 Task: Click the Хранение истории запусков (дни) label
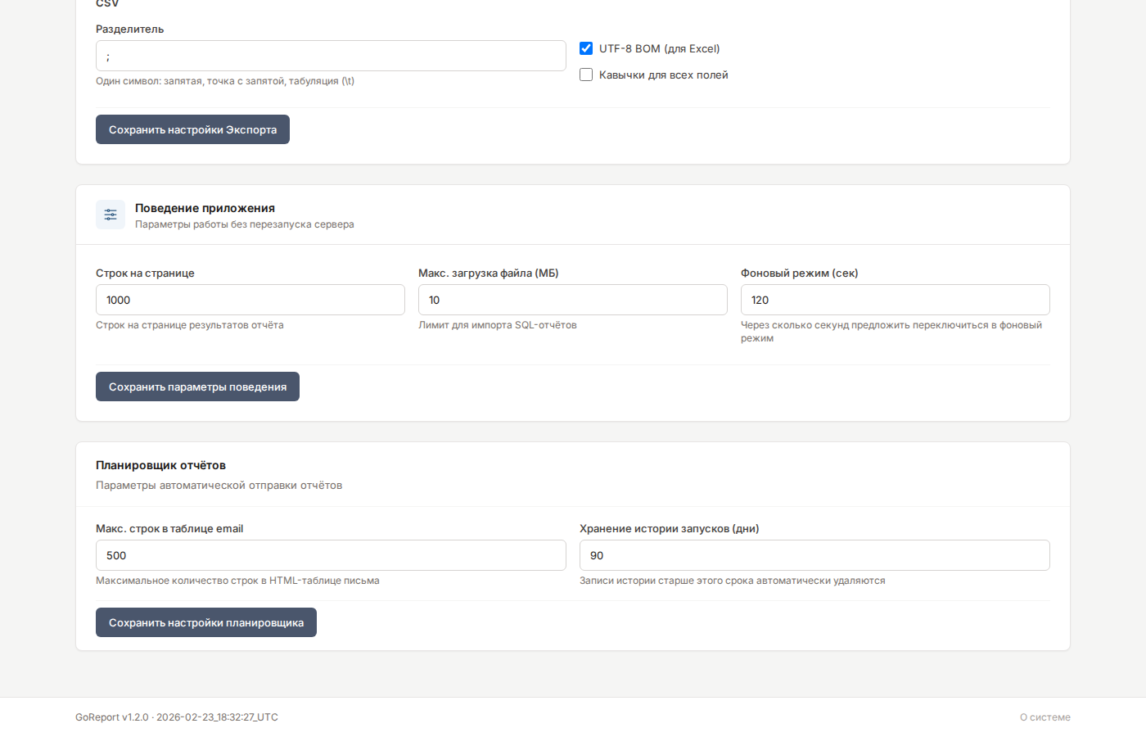pyautogui.click(x=669, y=528)
